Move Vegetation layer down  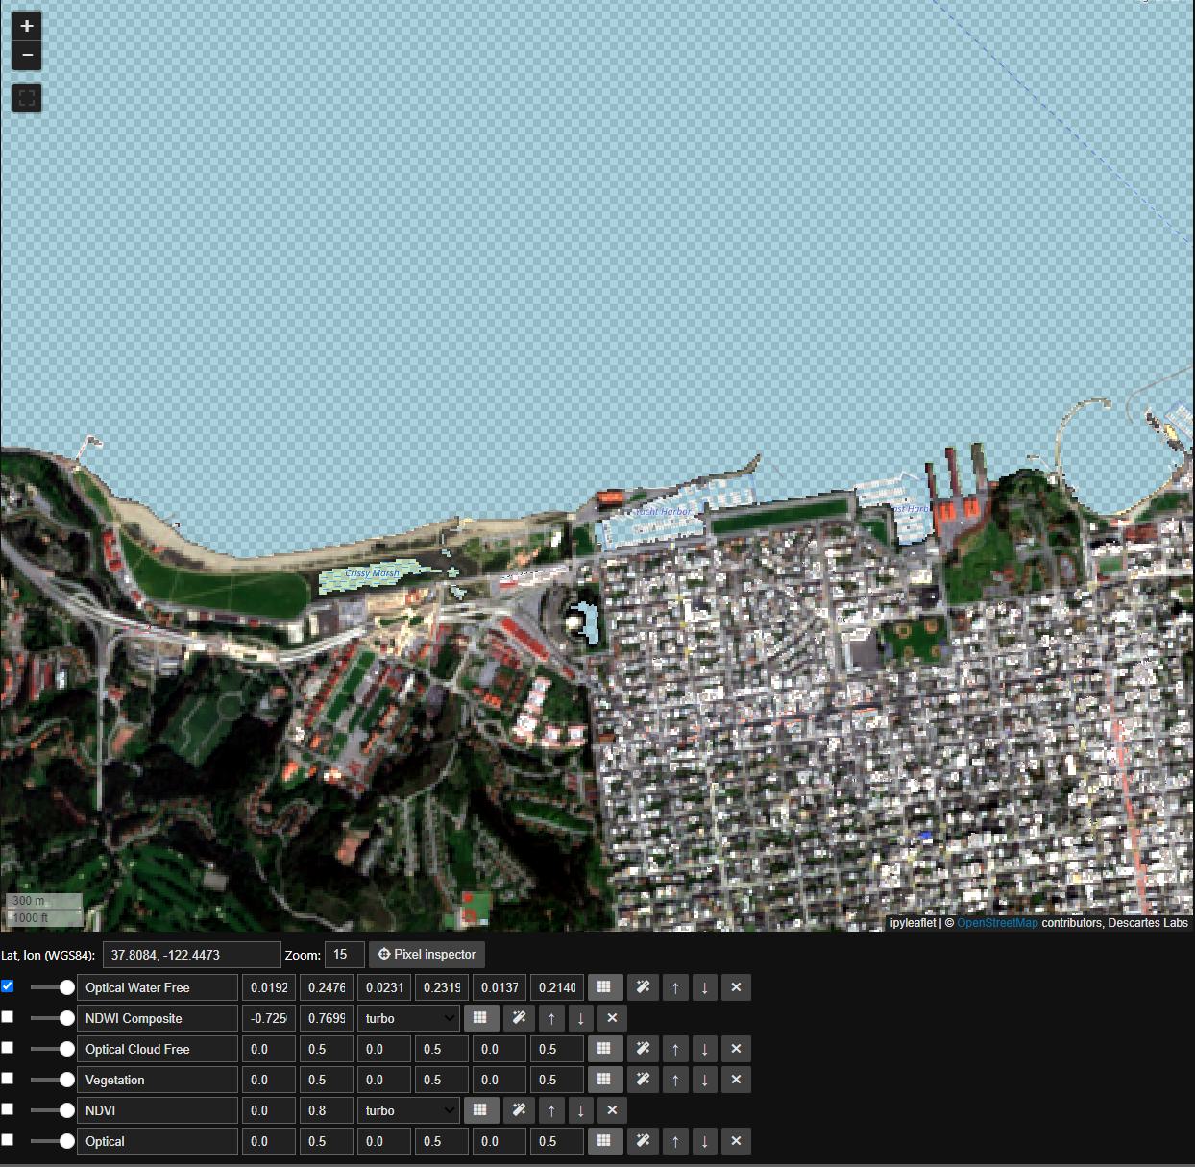click(704, 1080)
